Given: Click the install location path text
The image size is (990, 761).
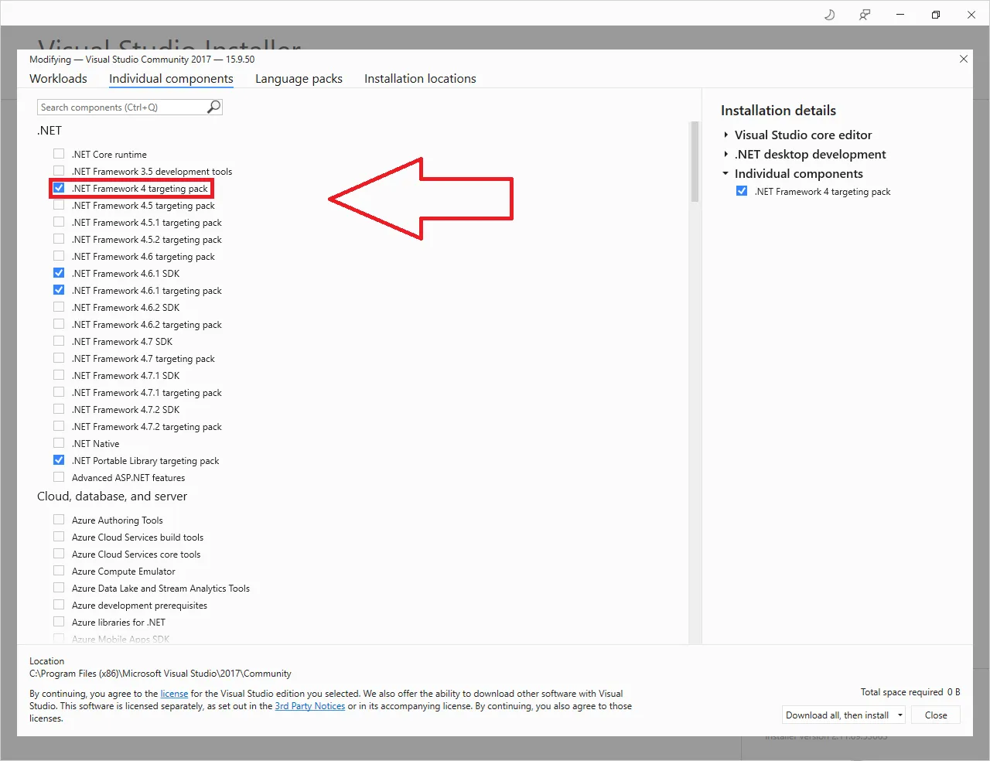Looking at the screenshot, I should tap(160, 674).
